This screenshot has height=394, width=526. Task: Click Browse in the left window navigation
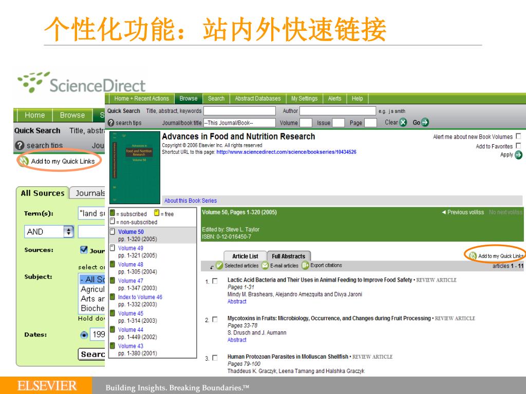(x=72, y=115)
